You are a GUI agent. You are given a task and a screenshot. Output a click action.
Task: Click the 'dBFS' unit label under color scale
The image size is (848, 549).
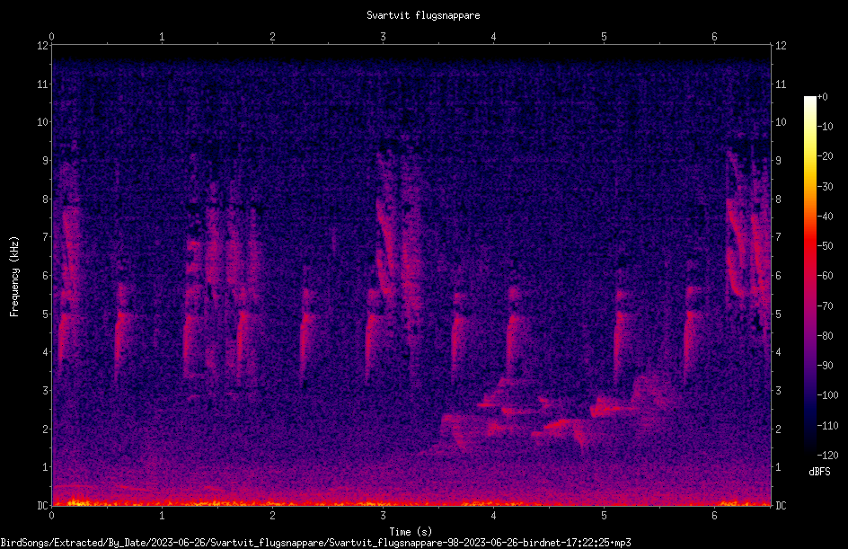coord(819,472)
